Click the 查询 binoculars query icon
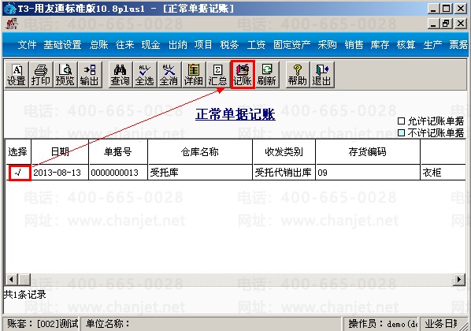The image size is (471, 331). click(121, 75)
